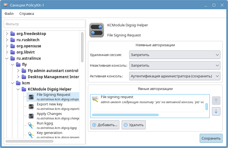Click the move up arrow button
The height and width of the screenshot is (148, 228).
pyautogui.click(x=216, y=101)
